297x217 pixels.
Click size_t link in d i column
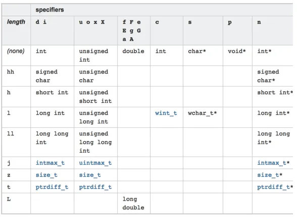tap(46, 175)
